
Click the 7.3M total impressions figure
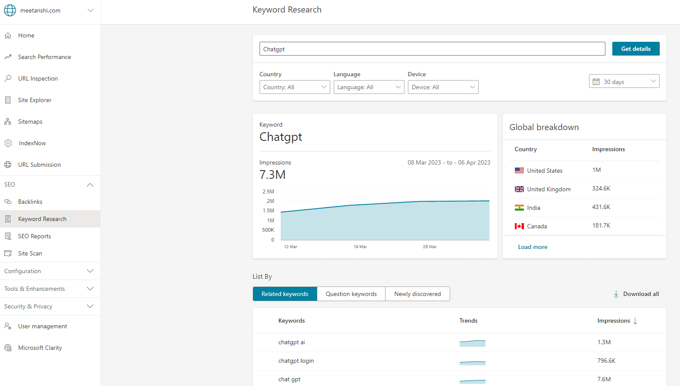coord(273,175)
